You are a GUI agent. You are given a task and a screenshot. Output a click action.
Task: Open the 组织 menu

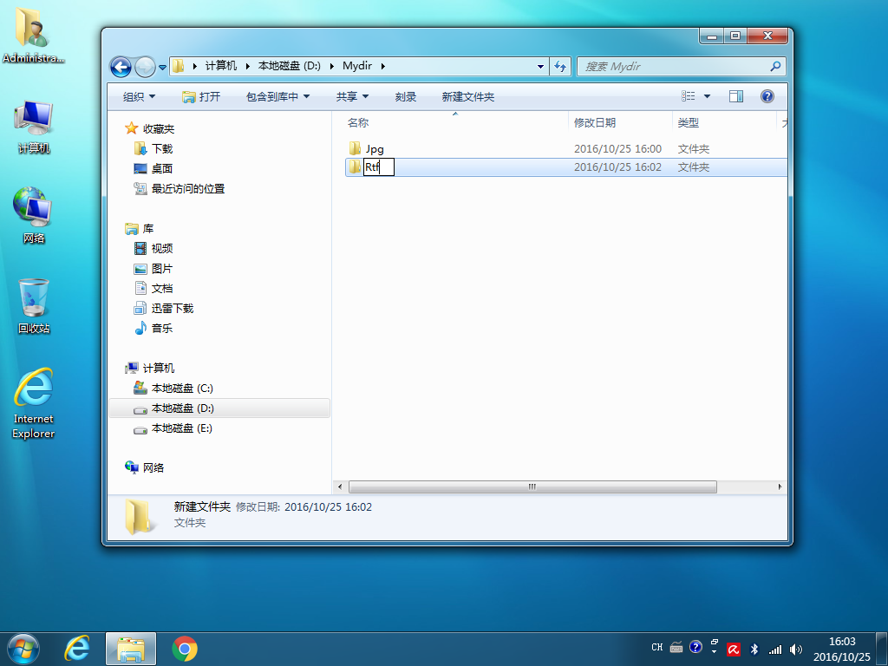[x=140, y=97]
